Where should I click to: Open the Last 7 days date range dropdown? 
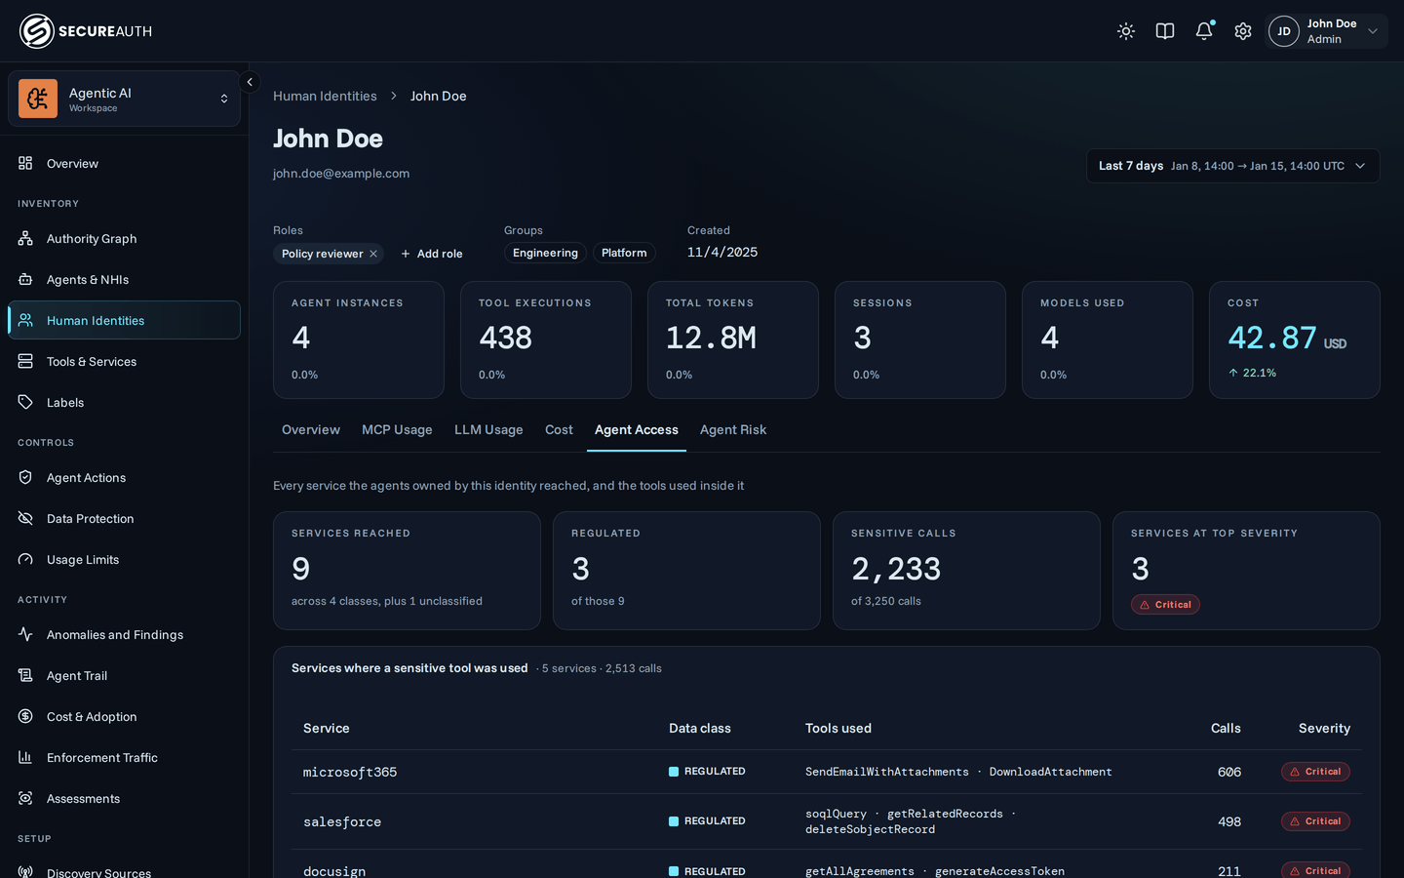1233,166
